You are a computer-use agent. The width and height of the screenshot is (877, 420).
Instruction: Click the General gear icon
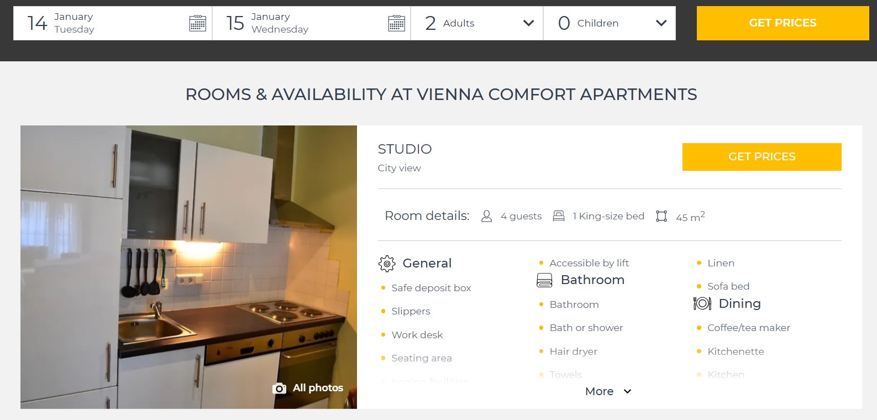pyautogui.click(x=387, y=264)
